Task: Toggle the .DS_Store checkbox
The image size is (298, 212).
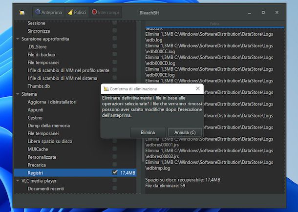Action: click(x=115, y=46)
